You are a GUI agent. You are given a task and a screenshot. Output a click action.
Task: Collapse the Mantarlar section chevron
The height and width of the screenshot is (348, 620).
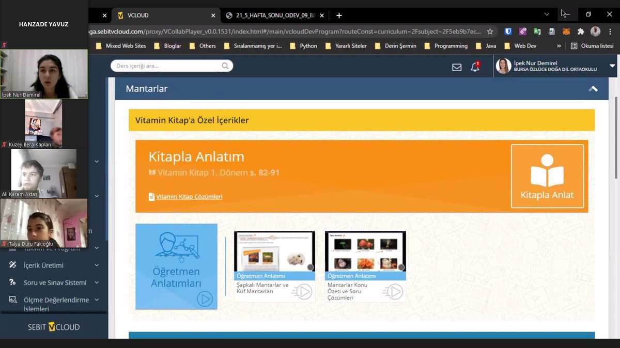(593, 89)
